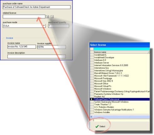The height and width of the screenshot is (135, 154).
Task: Select U.S. Robotics Modem row
Action: (x=122, y=107)
